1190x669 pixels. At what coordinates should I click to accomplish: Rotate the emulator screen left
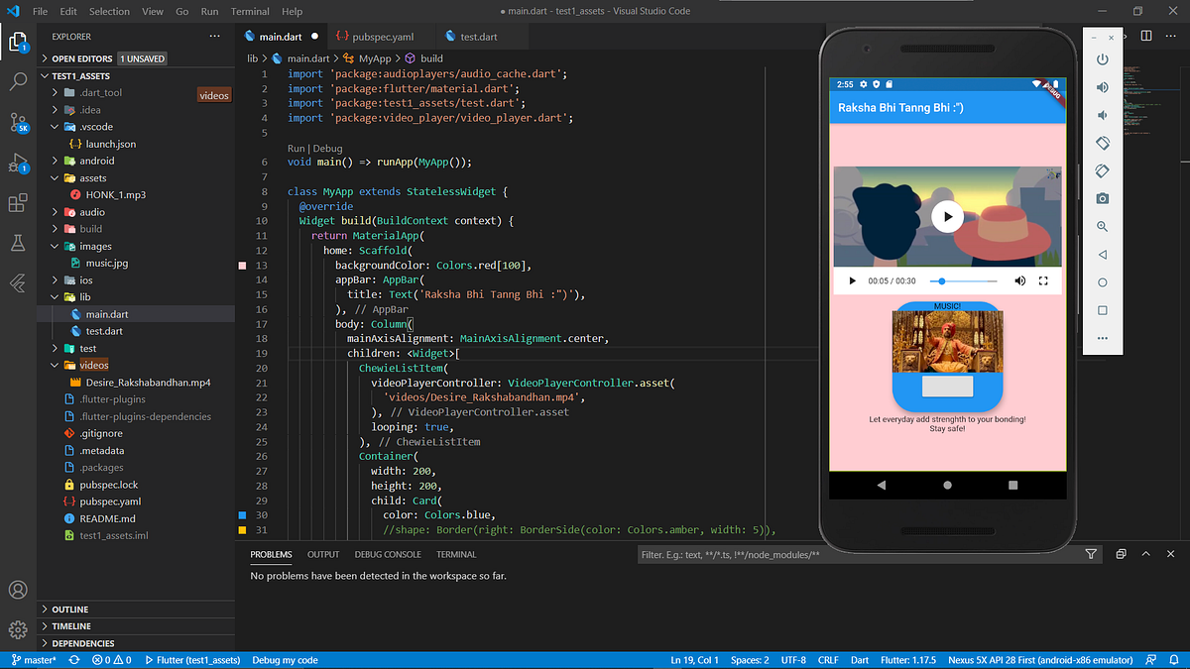[1101, 142]
